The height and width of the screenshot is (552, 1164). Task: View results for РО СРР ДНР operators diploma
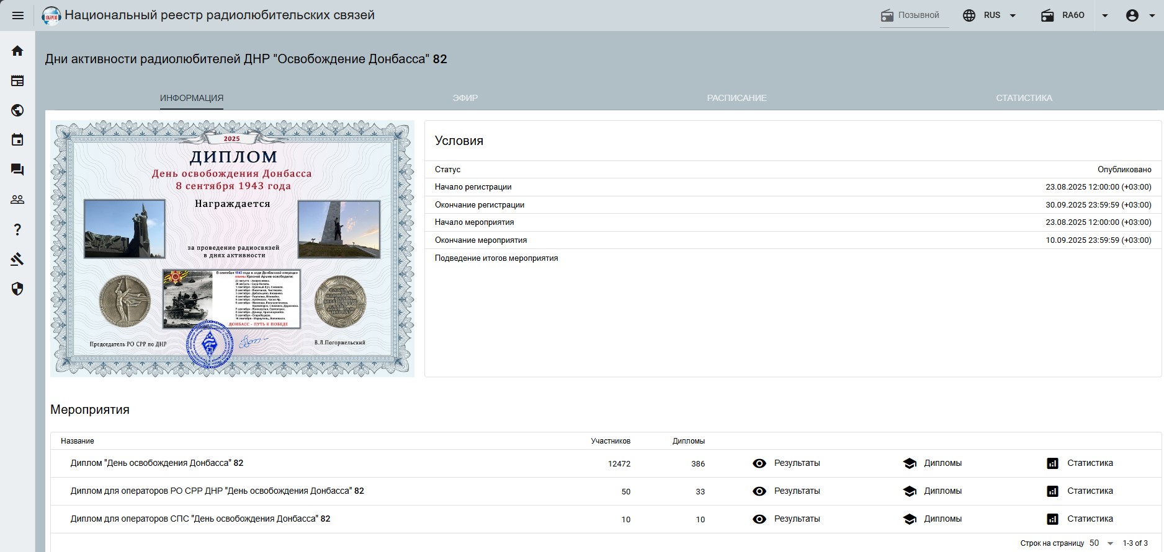pyautogui.click(x=786, y=491)
